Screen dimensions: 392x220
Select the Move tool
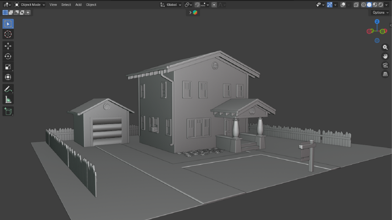point(8,46)
